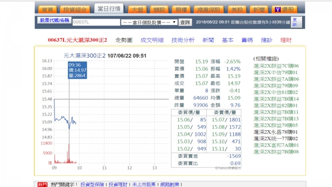
Task: Open 健診 health check link
Action: coord(267,40)
